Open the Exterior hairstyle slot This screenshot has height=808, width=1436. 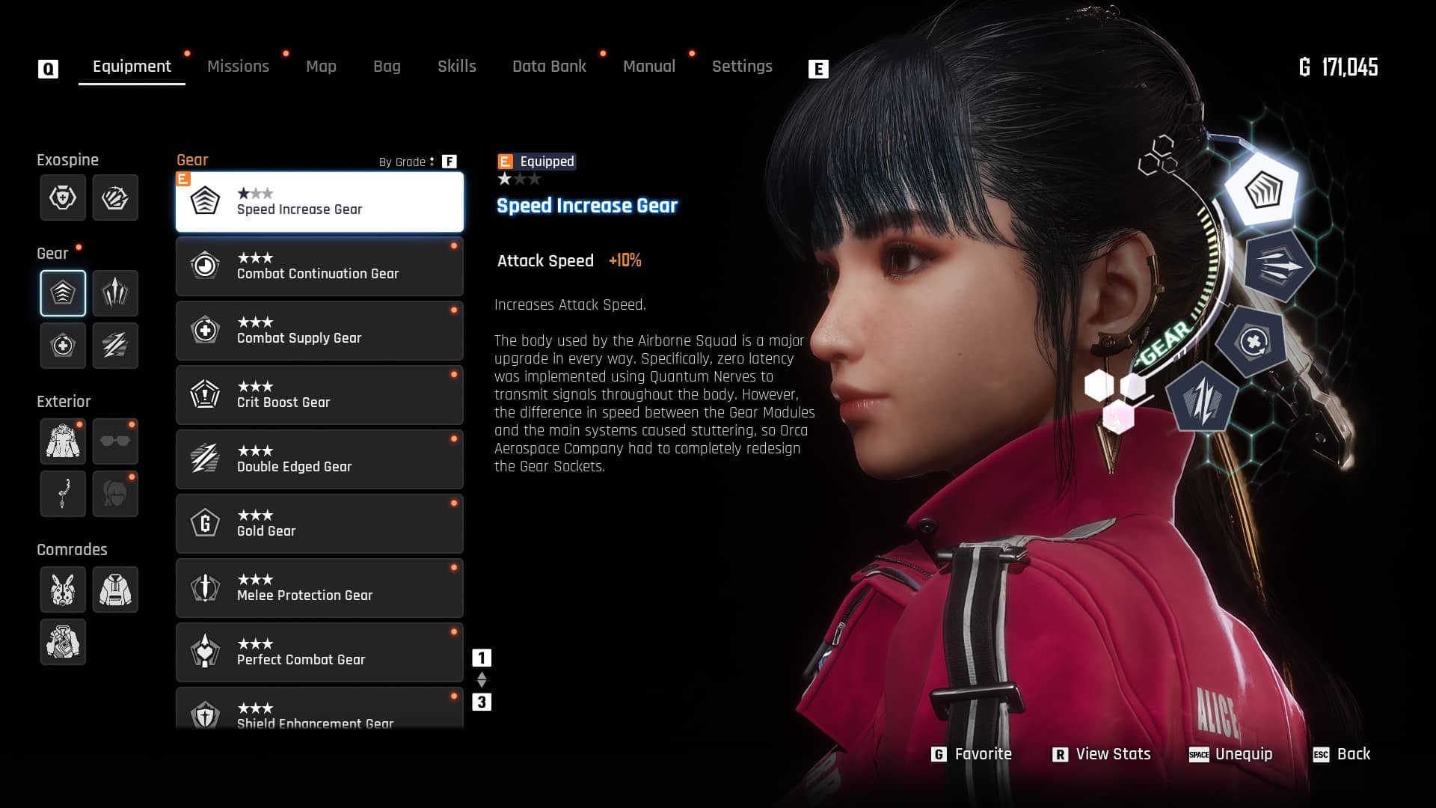click(115, 494)
